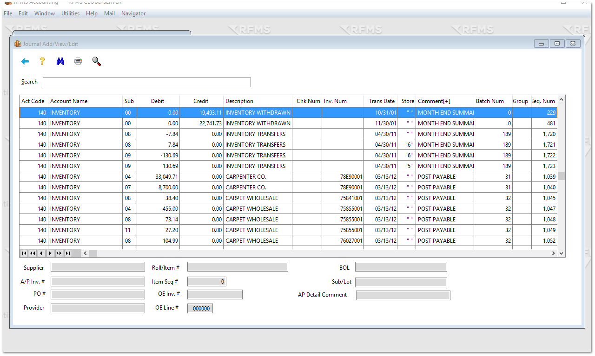The image size is (595, 356).
Task: Click into the Search field
Action: (x=147, y=82)
